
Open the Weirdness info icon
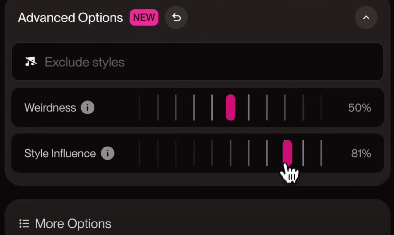(87, 108)
